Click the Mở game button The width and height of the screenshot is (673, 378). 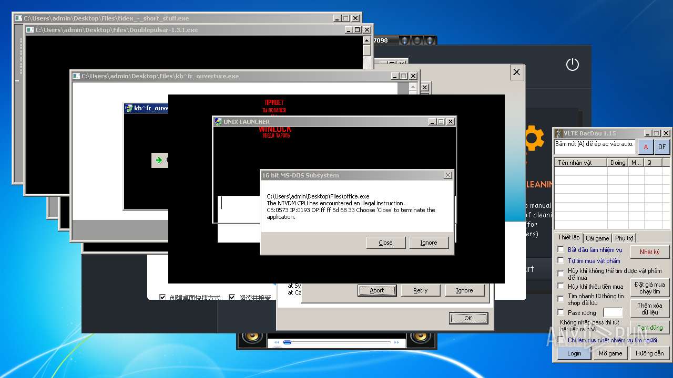(x=610, y=353)
